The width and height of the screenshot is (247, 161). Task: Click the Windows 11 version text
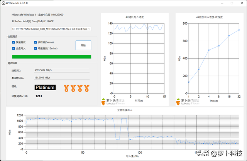[x=37, y=15]
